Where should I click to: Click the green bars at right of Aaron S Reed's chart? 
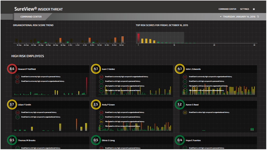[x=252, y=129]
